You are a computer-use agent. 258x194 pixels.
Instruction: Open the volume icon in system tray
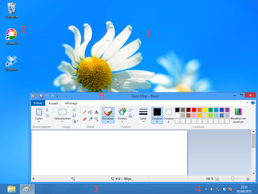coord(212,189)
